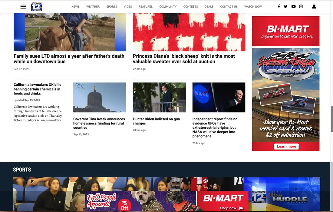
Task: Open the COMMUNITY navigation item
Action: tap(168, 7)
